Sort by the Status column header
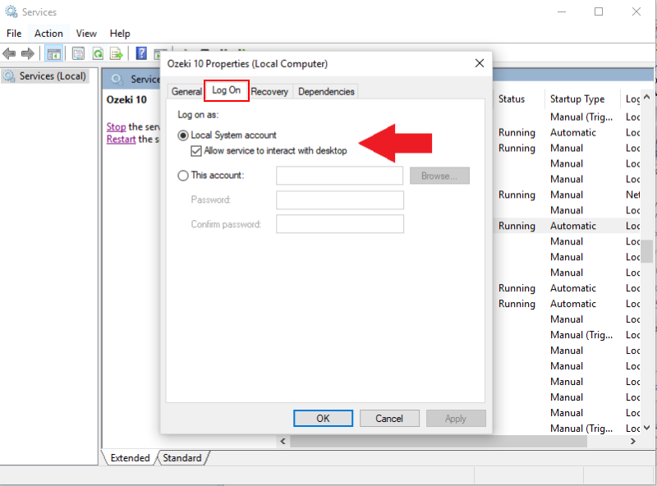This screenshot has width=657, height=486. coord(519,99)
